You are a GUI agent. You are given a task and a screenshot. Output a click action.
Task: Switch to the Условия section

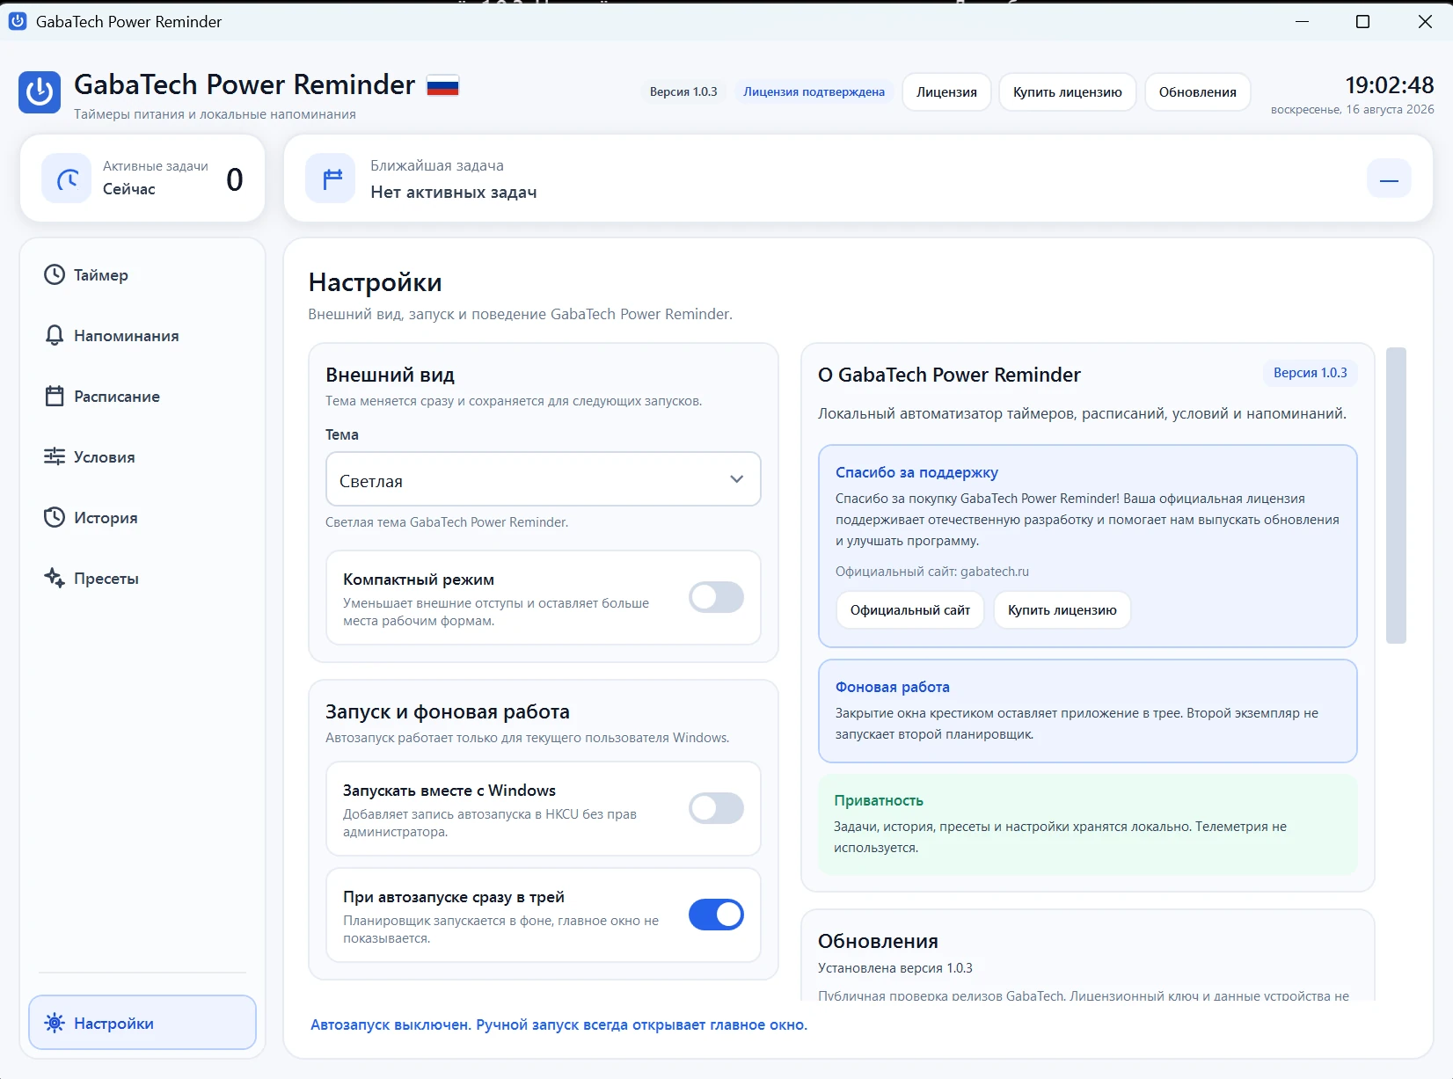(x=142, y=456)
